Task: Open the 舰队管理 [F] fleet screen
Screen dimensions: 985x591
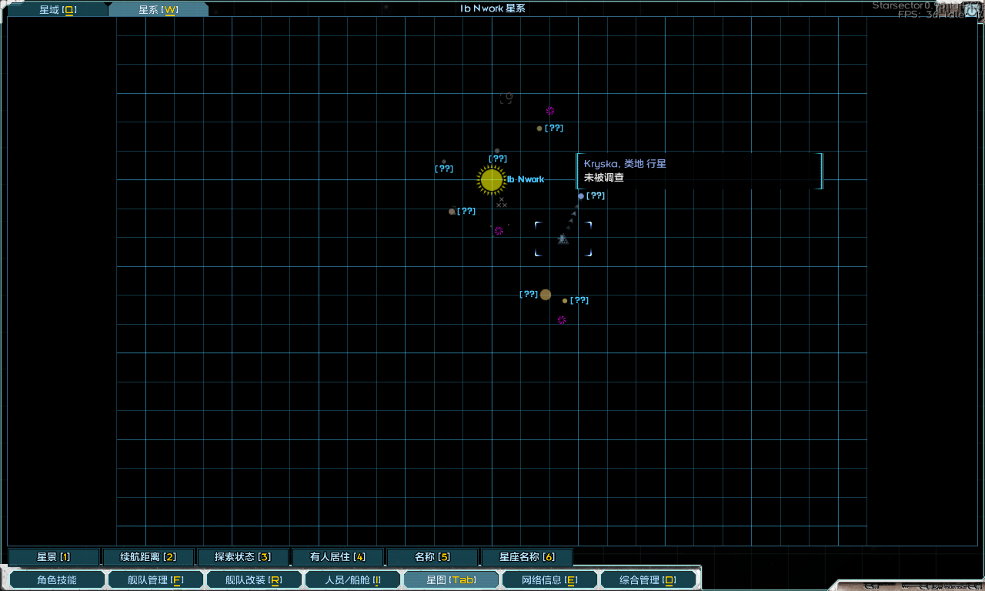Action: pos(155,579)
